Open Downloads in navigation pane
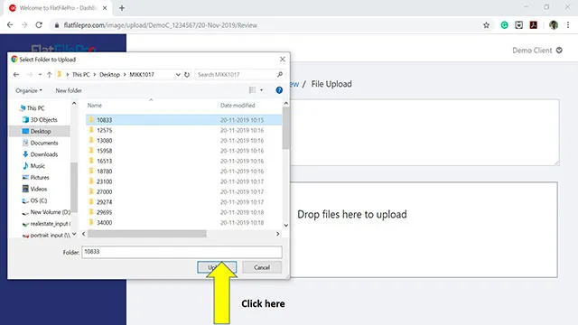 click(40, 154)
